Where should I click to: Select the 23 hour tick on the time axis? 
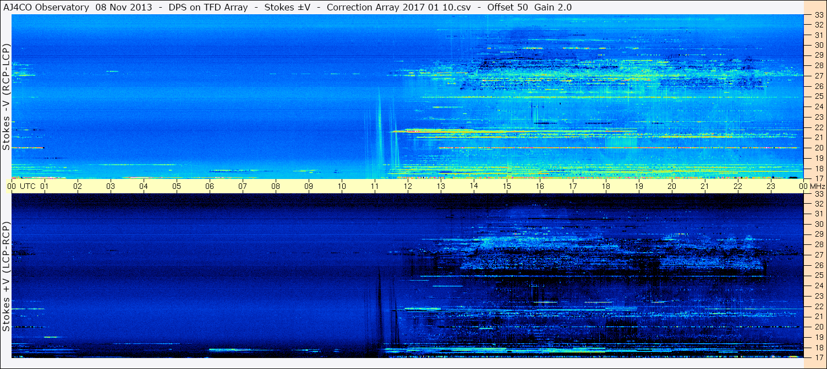pos(771,186)
